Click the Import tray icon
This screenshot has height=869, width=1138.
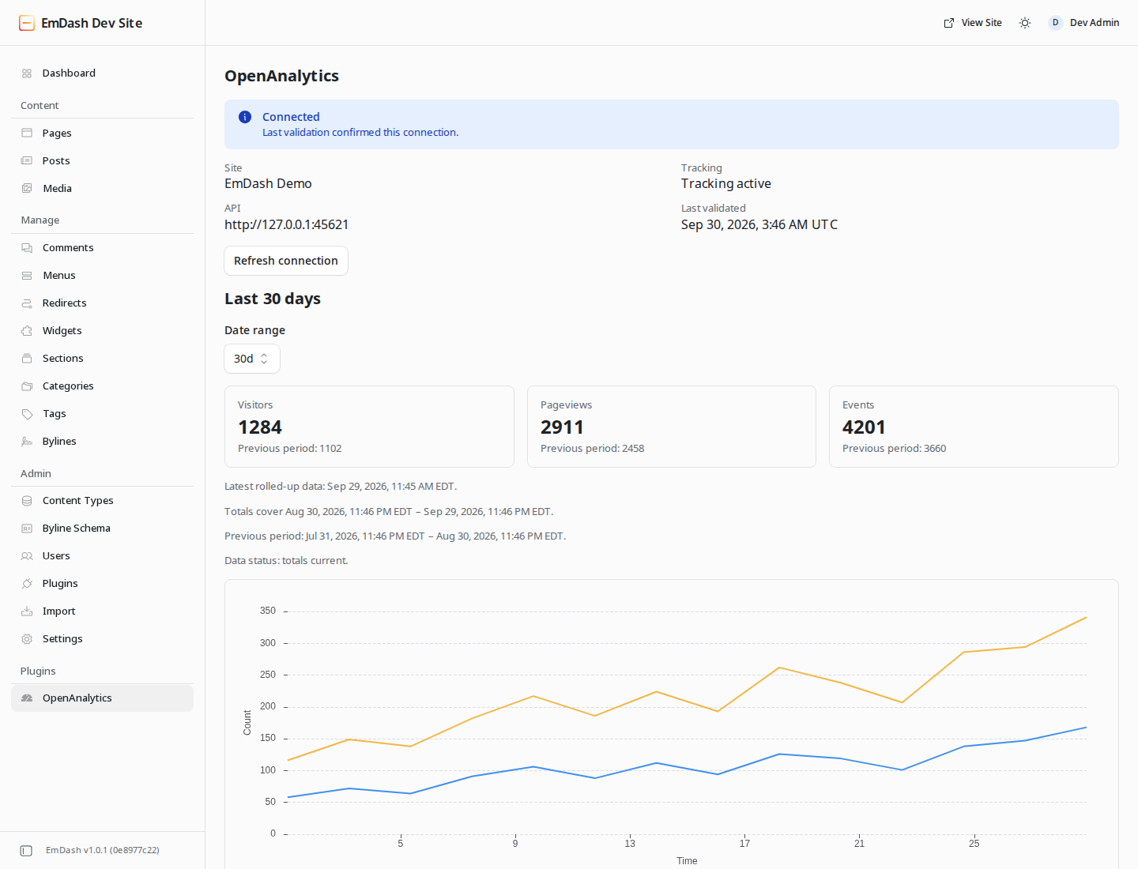pos(27,611)
